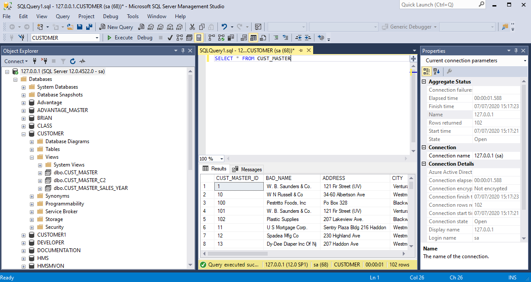Switch output to Results to File

tap(263, 38)
